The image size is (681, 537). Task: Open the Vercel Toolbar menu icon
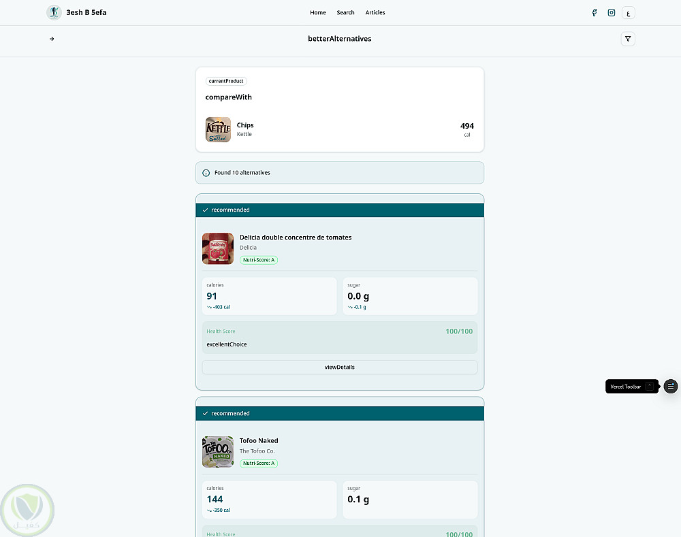pyautogui.click(x=670, y=387)
